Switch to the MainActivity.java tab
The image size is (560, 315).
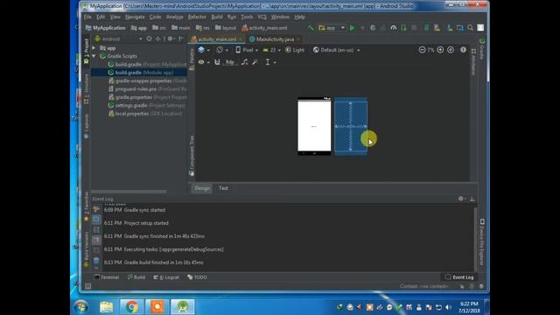coord(275,38)
